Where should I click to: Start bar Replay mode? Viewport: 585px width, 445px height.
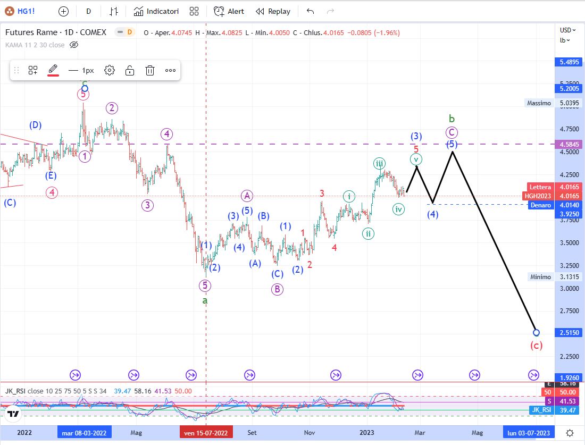click(x=273, y=12)
